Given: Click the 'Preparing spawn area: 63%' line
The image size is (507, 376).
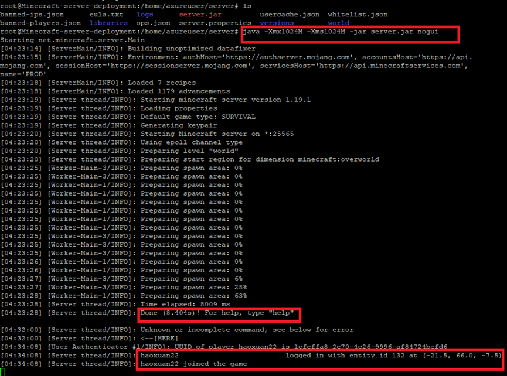Looking at the screenshot, I should click(193, 296).
